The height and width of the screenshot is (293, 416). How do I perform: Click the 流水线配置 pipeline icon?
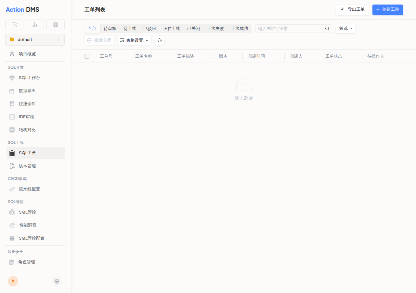(12, 189)
